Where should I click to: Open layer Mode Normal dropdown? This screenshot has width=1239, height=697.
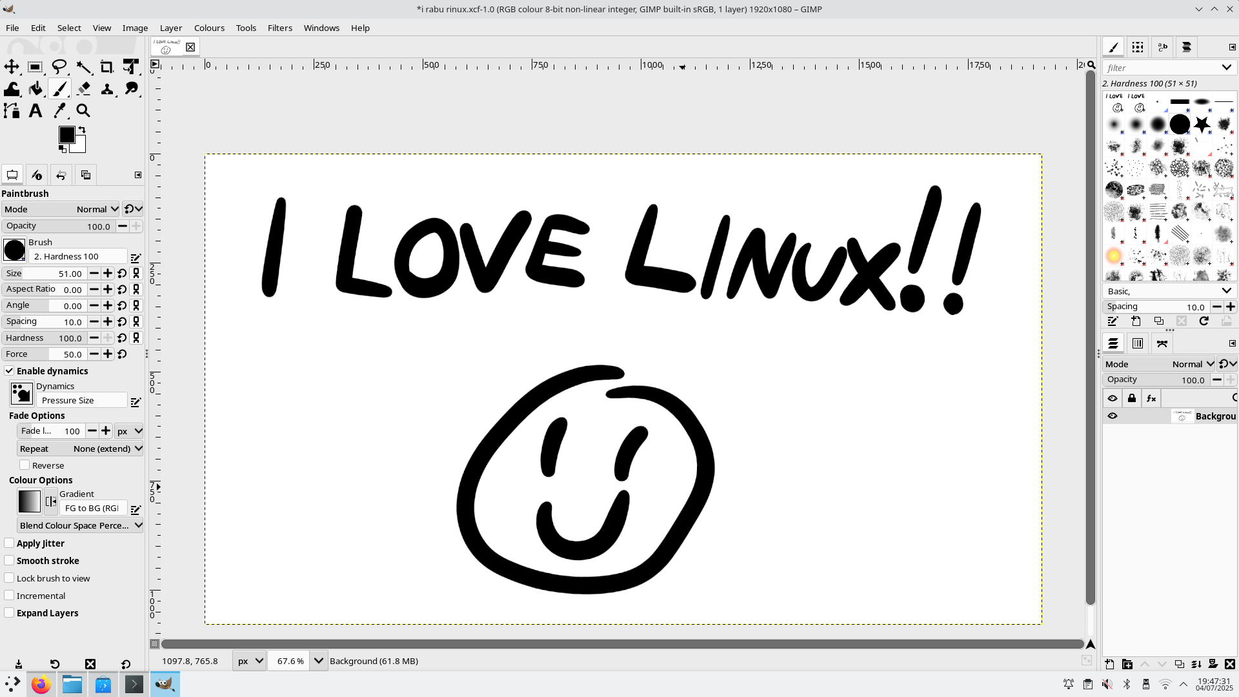(1159, 364)
